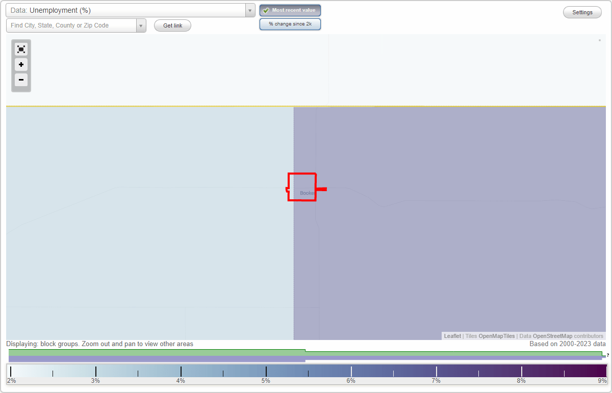Open the OpenMapTiles link

pyautogui.click(x=497, y=336)
